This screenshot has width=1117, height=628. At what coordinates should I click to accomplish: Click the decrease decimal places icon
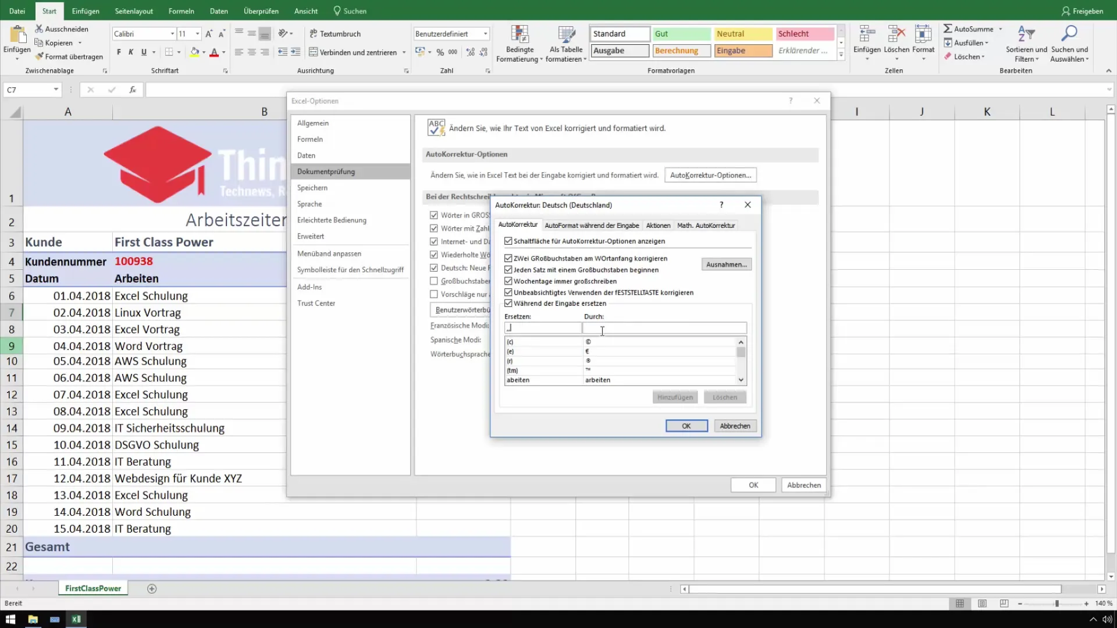click(x=483, y=52)
